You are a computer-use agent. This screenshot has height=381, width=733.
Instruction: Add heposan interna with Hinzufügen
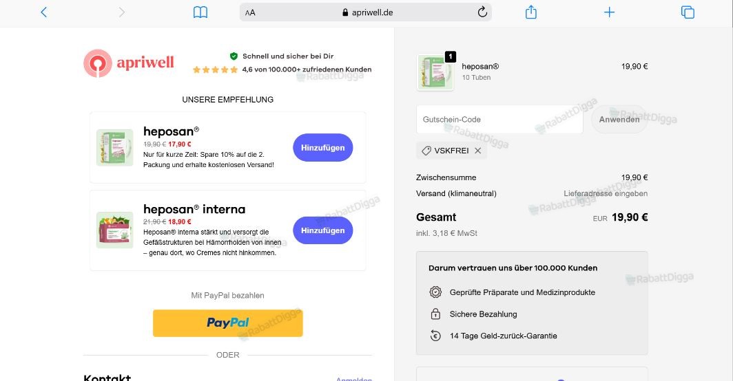click(322, 230)
